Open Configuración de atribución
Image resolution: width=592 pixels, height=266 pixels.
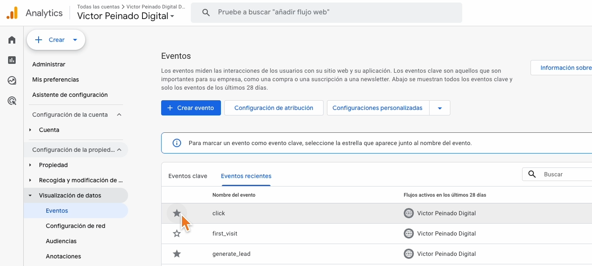274,108
